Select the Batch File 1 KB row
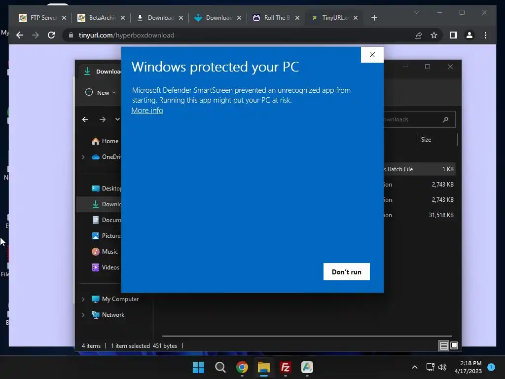This screenshot has height=379, width=505. [x=419, y=169]
